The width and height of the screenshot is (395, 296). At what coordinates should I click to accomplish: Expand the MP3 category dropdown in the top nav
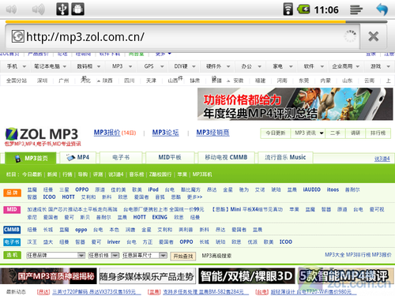coord(130,66)
